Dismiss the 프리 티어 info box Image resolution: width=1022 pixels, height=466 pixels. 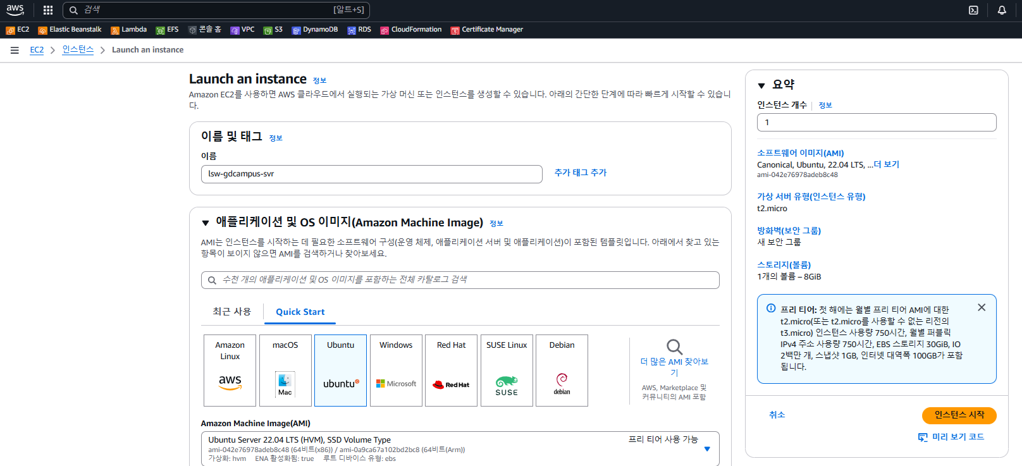982,307
